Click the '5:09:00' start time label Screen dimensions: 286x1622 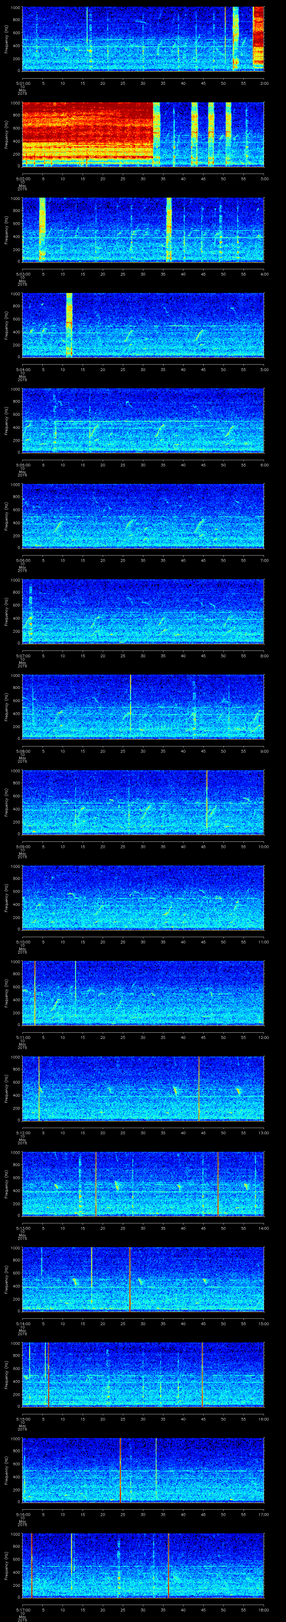tap(23, 846)
